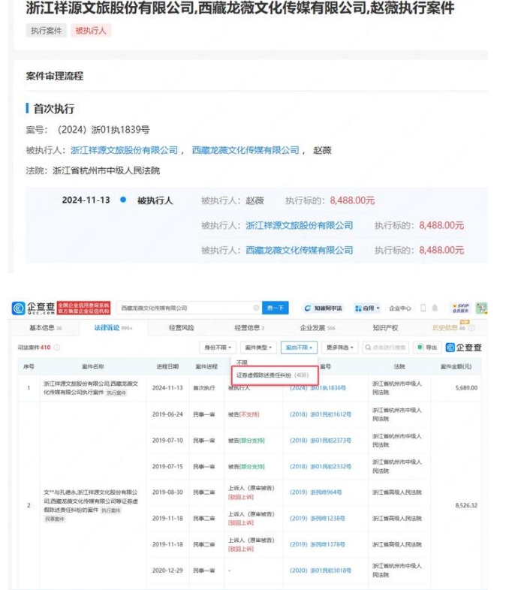This screenshot has width=506, height=590.
Task: Click the blue 2024-11-13 timeline dot
Action: (123, 200)
